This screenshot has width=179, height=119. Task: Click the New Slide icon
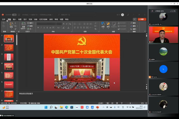tap(24, 24)
